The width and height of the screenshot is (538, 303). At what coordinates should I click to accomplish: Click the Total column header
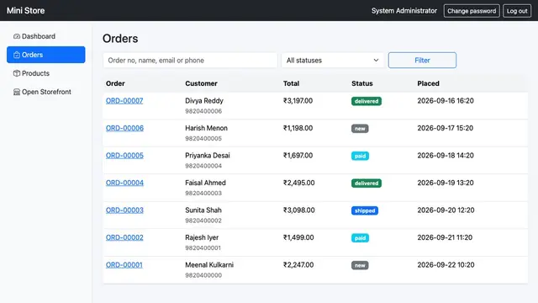[292, 83]
